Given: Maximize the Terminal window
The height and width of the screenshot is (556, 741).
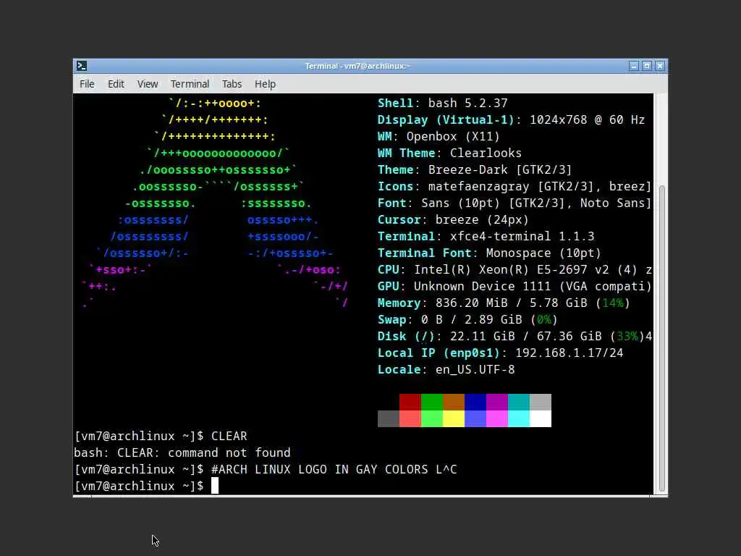Looking at the screenshot, I should point(646,66).
